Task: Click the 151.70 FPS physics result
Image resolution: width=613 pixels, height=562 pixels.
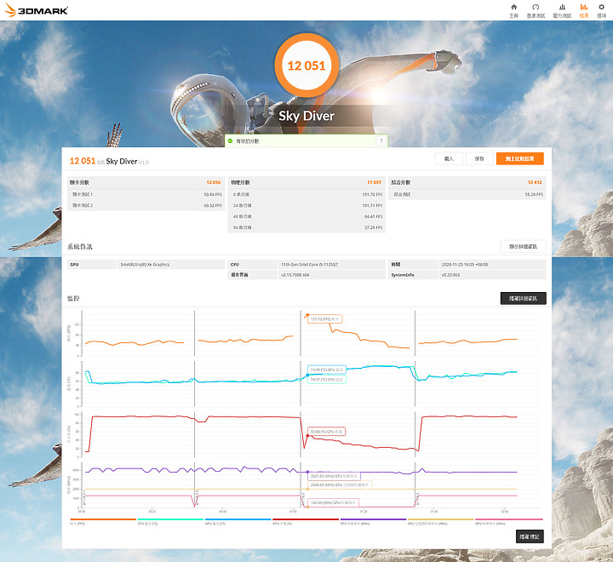Action: [x=372, y=194]
